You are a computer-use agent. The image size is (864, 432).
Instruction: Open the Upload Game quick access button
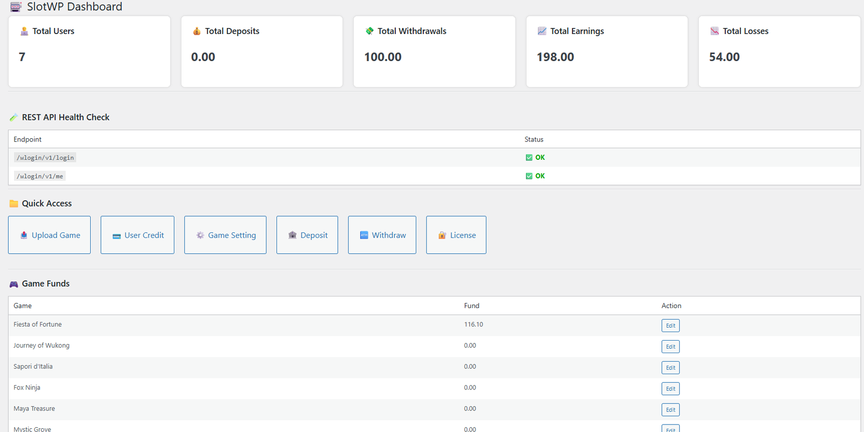click(49, 235)
